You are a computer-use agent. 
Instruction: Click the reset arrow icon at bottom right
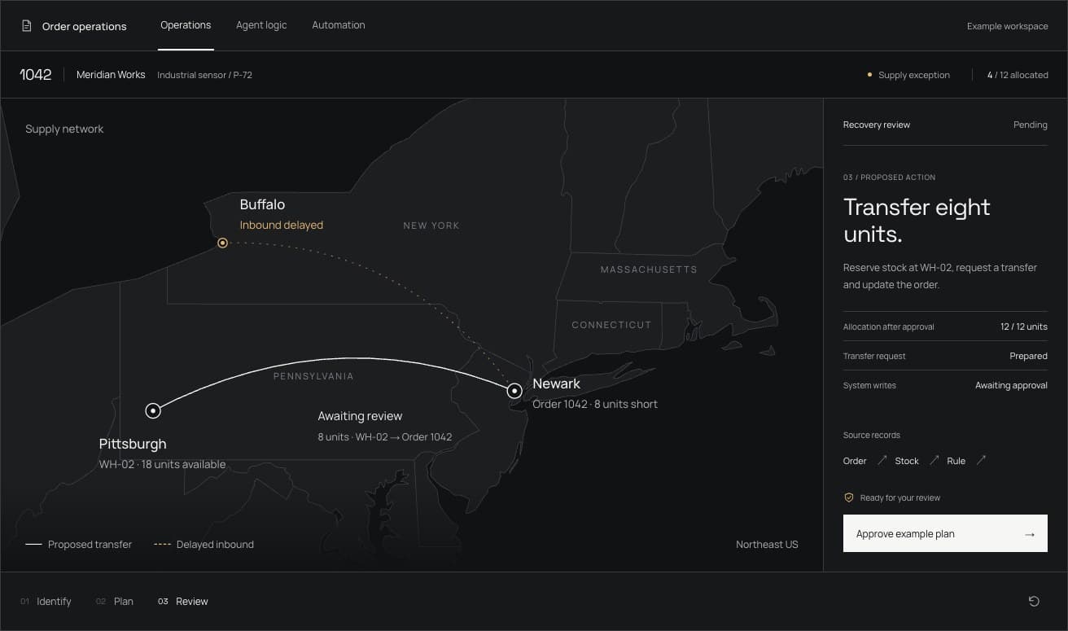pyautogui.click(x=1034, y=602)
